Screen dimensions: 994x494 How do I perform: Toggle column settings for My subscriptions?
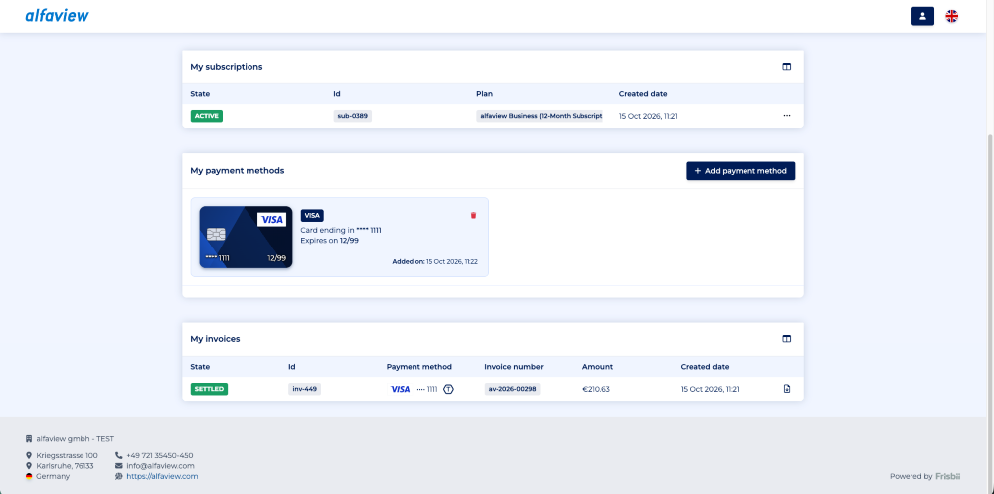pyautogui.click(x=786, y=66)
